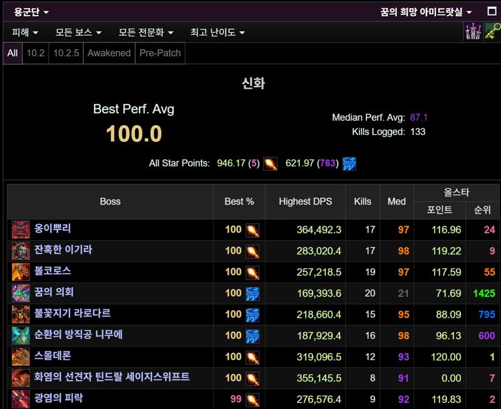Open the 불꽃지기 라로다르 boss link
Viewport: 501px width, 409px height.
coord(73,313)
